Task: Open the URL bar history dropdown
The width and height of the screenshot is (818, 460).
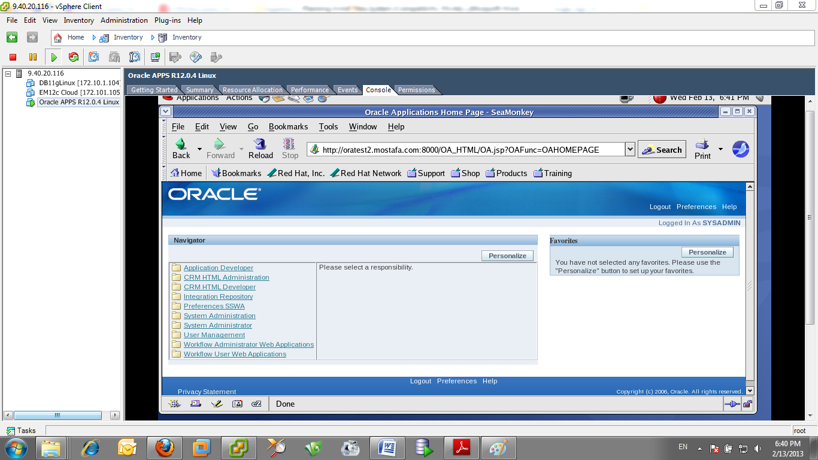Action: [x=629, y=149]
